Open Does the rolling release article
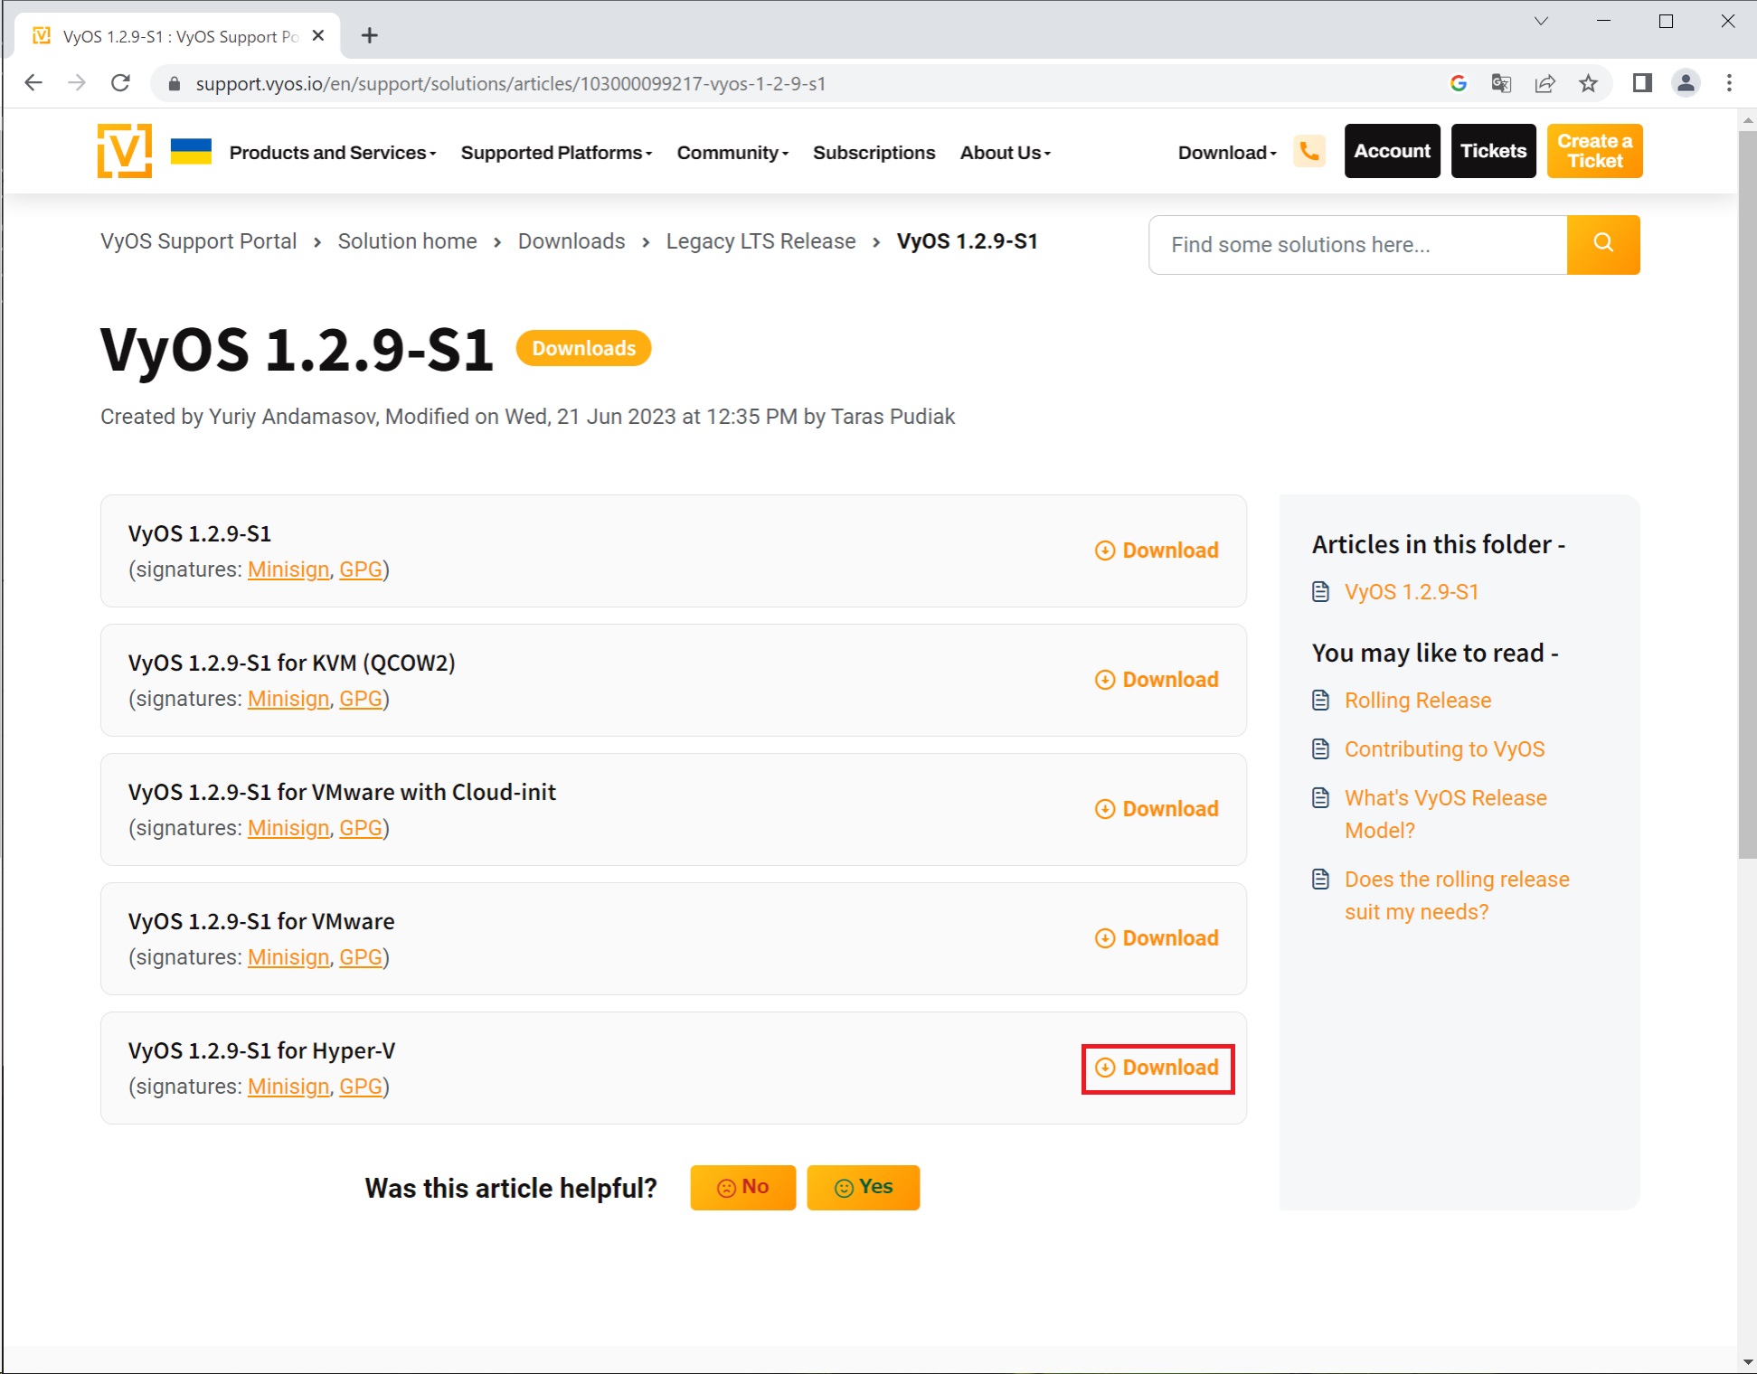The image size is (1757, 1374). [x=1456, y=895]
